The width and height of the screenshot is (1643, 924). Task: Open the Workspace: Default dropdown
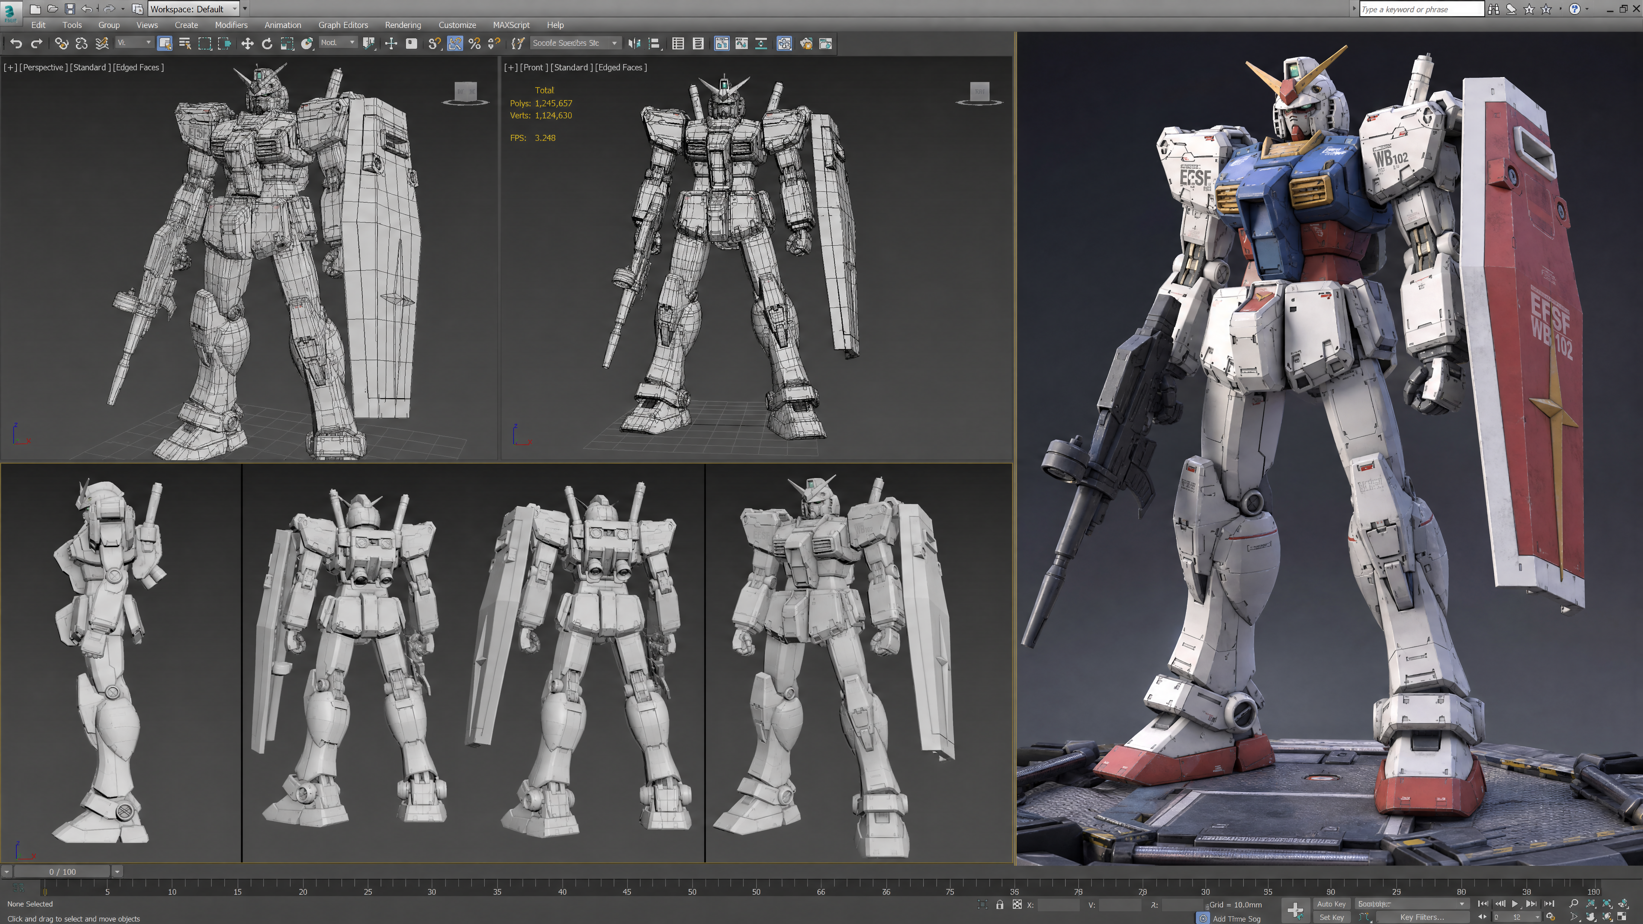coord(193,9)
